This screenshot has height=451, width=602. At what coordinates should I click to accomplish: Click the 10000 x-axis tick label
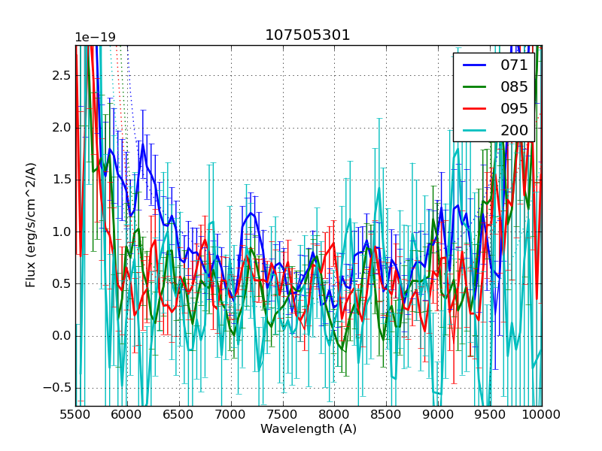(542, 414)
